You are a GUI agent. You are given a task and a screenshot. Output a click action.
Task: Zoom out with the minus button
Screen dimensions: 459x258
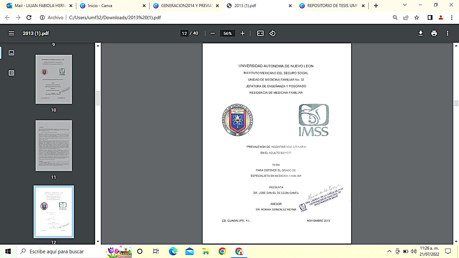(212, 33)
